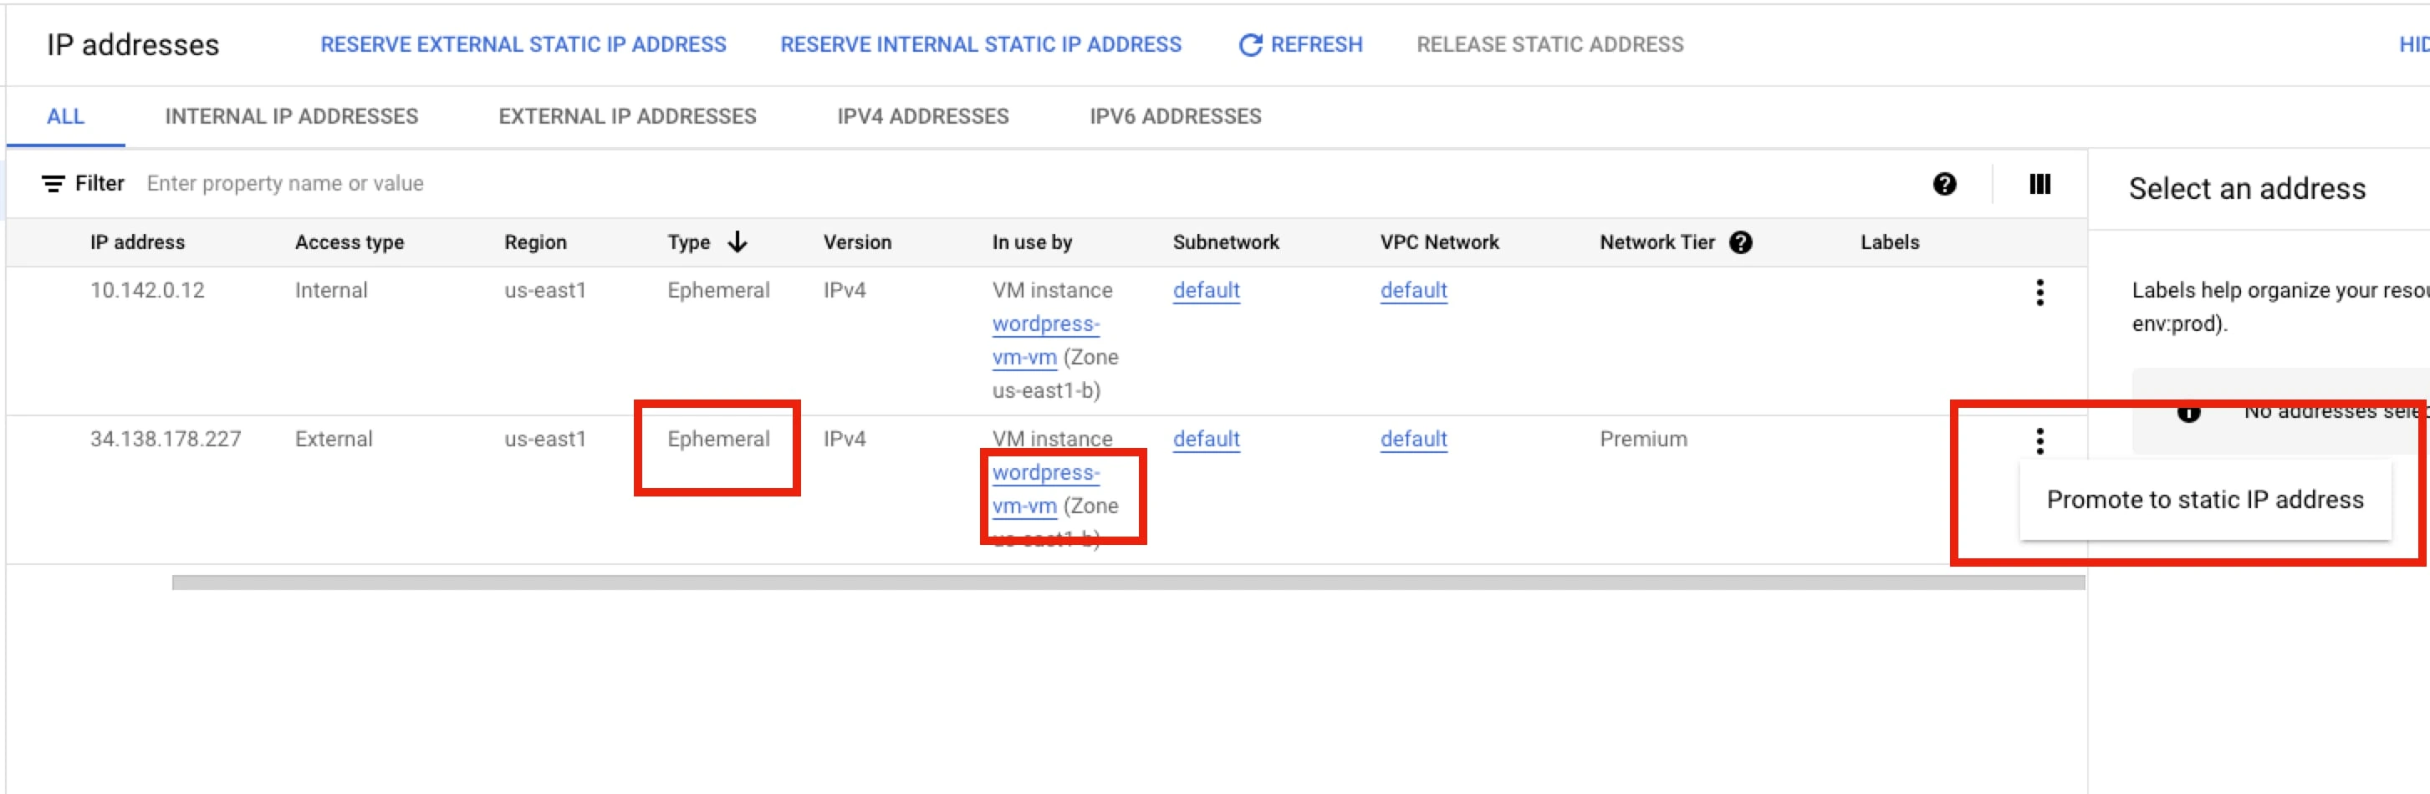Image resolution: width=2430 pixels, height=794 pixels.
Task: Switch to the ALL tab
Action: pos(65,116)
